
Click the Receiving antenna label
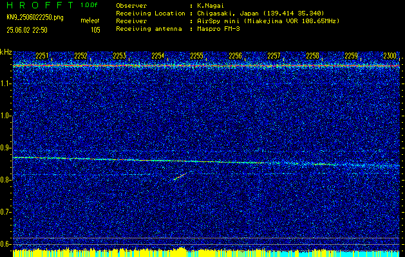[149, 29]
